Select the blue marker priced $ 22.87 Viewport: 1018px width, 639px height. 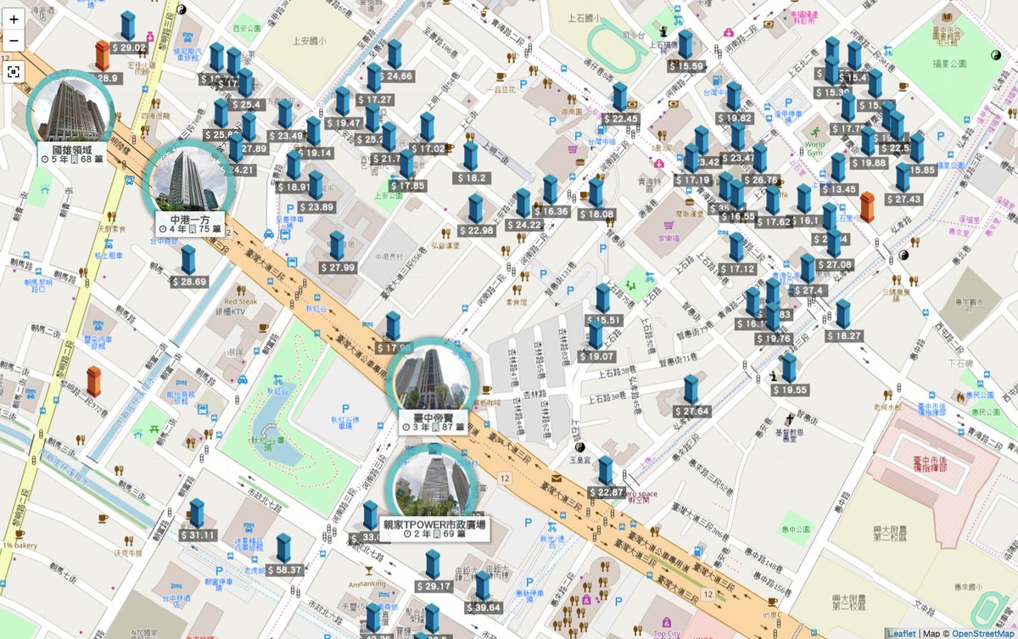click(x=605, y=471)
